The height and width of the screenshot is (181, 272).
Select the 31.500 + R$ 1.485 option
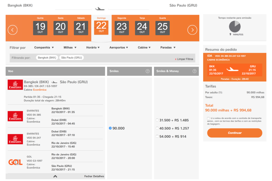pyautogui.click(x=157, y=120)
